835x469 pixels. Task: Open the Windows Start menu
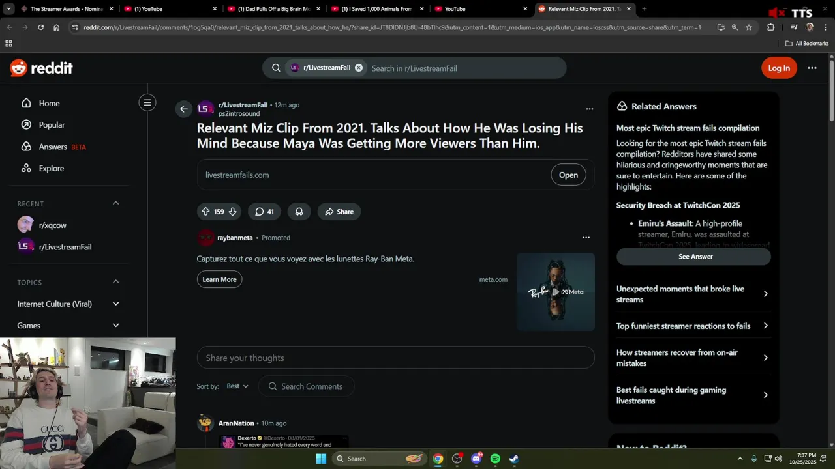tap(321, 459)
